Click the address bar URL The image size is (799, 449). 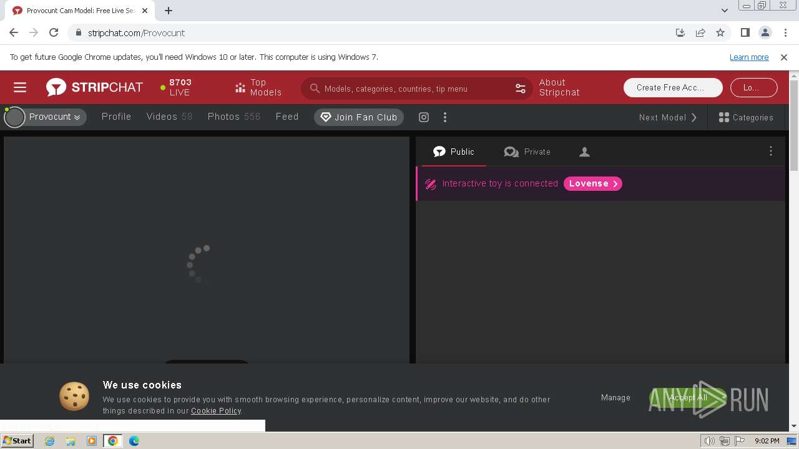click(x=136, y=33)
